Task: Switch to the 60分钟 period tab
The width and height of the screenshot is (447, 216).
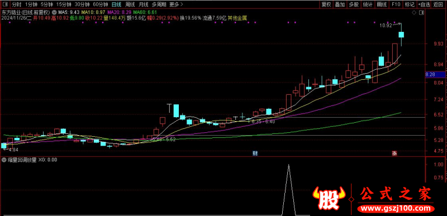Action: [101, 4]
